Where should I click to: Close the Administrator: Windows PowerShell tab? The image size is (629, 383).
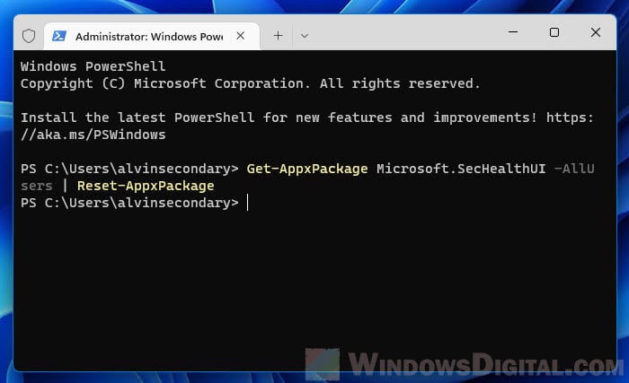240,36
